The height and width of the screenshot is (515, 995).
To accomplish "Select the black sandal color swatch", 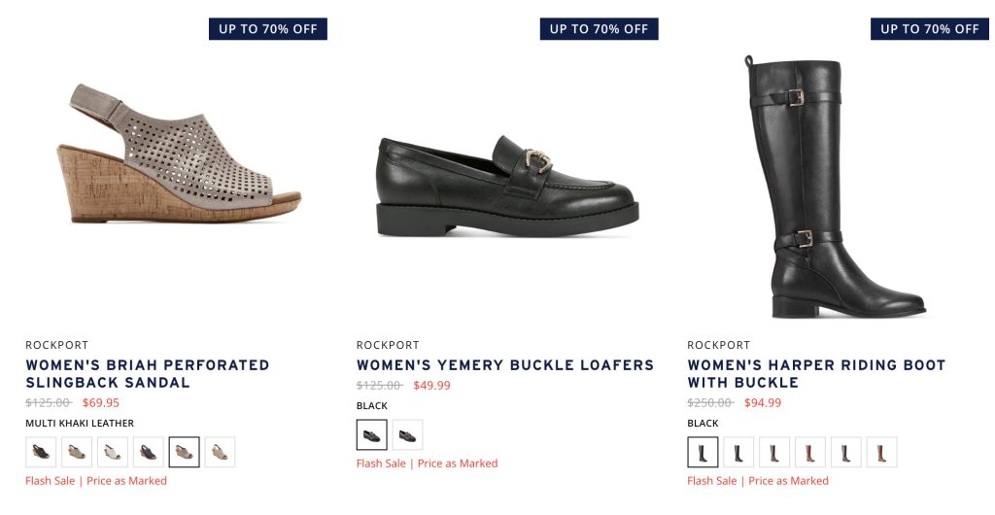I will pos(41,452).
